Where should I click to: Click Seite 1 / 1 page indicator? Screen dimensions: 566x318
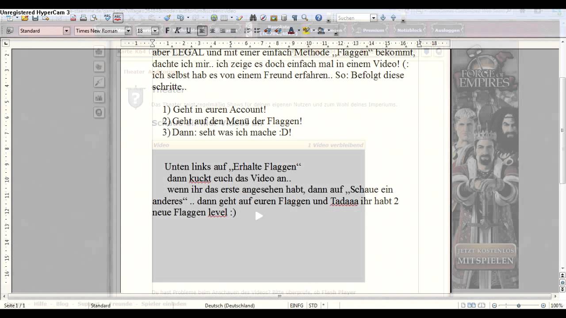click(15, 306)
